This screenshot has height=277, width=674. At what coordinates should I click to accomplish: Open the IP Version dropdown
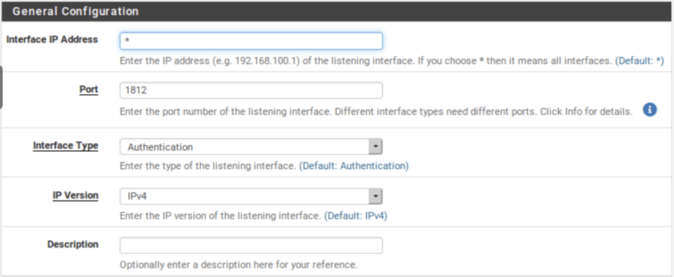tap(251, 196)
